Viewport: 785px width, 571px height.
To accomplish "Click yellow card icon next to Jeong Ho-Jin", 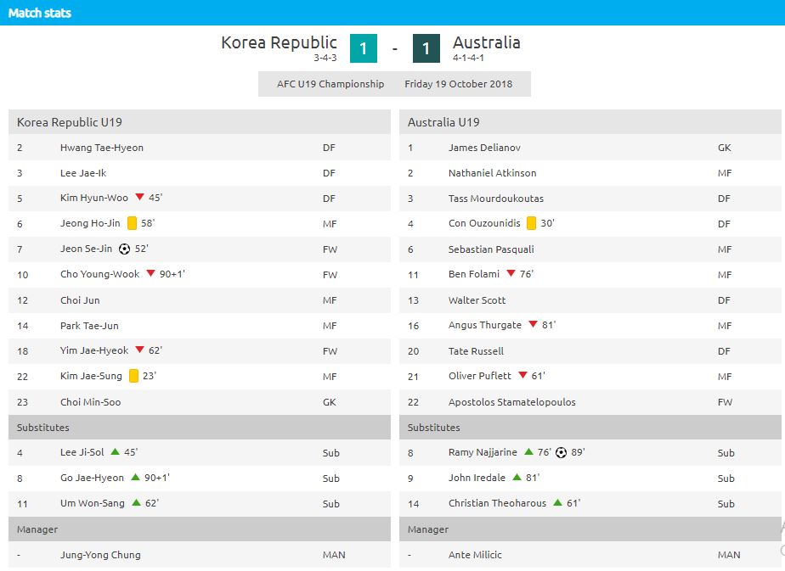I will (133, 223).
